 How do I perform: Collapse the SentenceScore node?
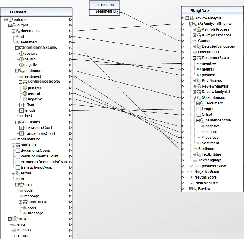tap(198, 120)
